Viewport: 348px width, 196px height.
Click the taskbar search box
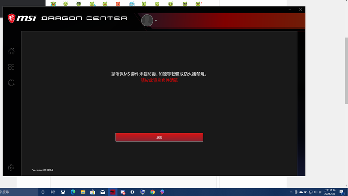[19, 192]
